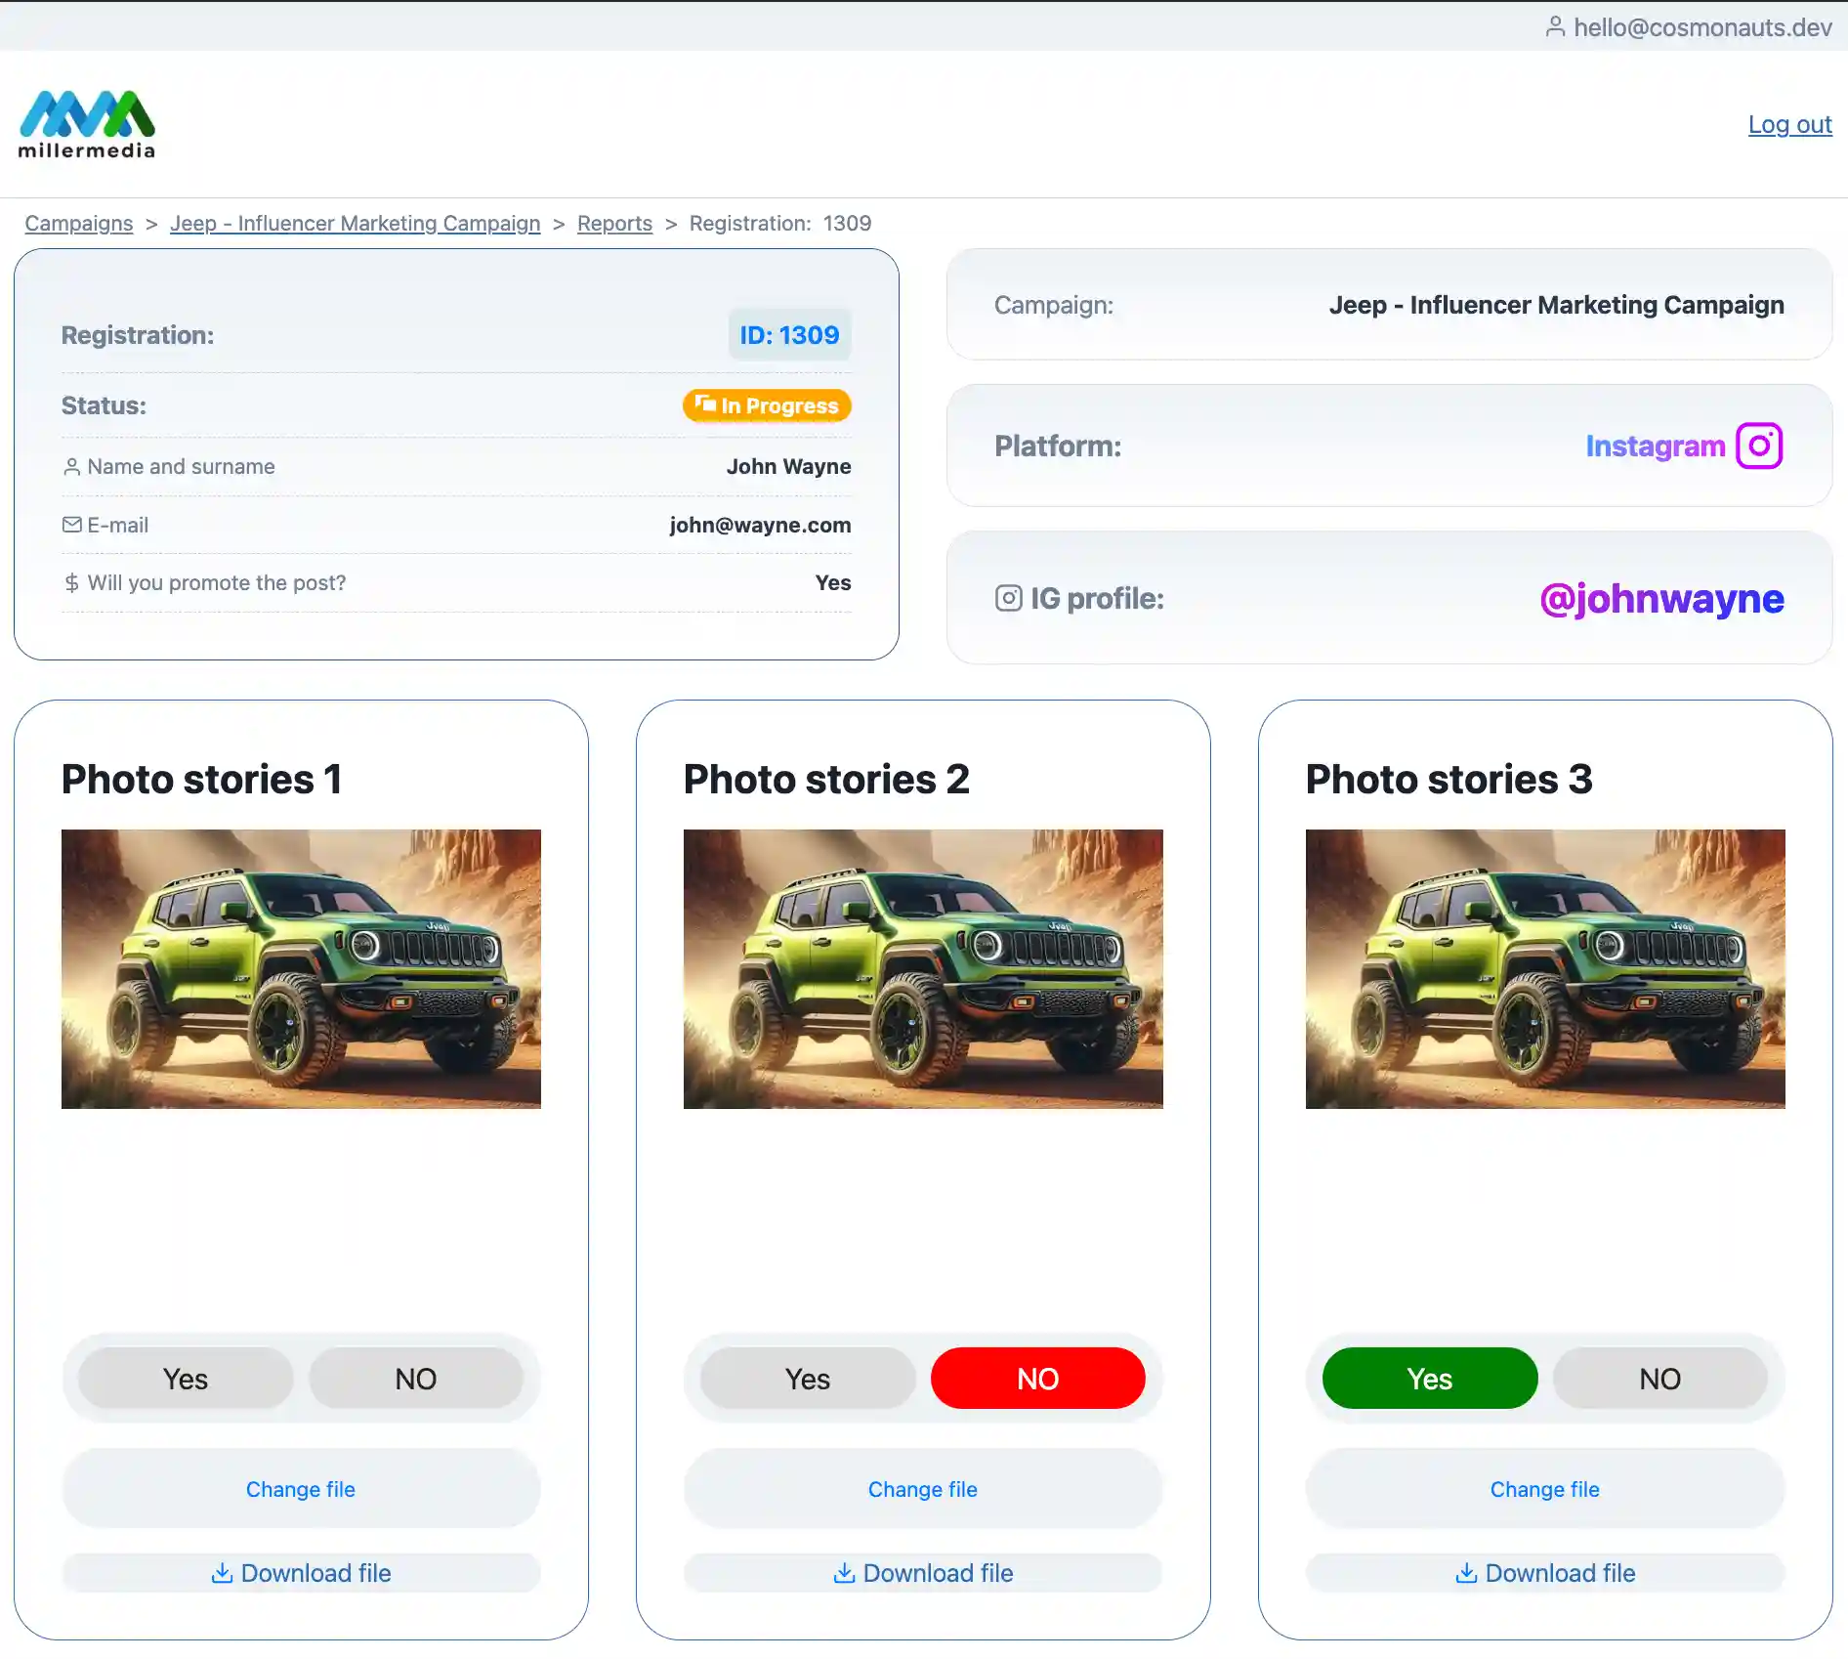Click the person icon next to Name and surname
The width and height of the screenshot is (1848, 1659).
click(x=71, y=467)
